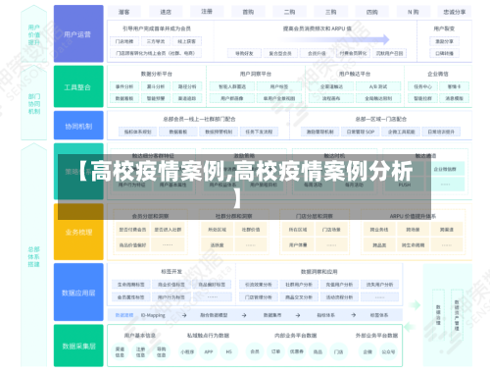Select the 潜客 stage label
The image size is (490, 374).
point(124,12)
